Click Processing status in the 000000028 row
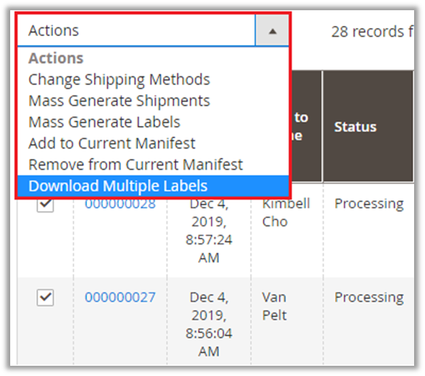This screenshot has width=425, height=376. pos(369,204)
